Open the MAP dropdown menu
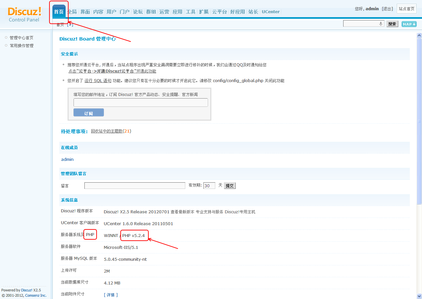Viewport: 422px width, 299px height. [408, 24]
